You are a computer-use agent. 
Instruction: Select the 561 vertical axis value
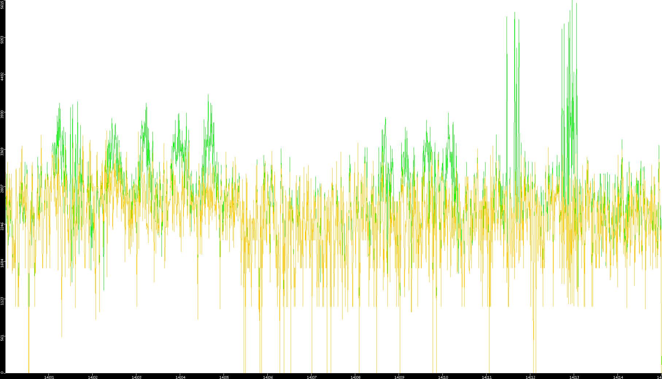click(x=2, y=338)
